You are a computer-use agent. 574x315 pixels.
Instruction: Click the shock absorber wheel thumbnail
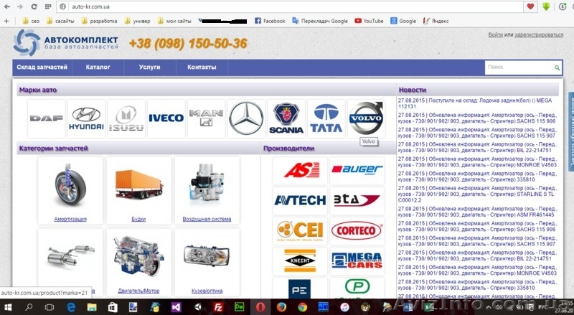tap(70, 186)
